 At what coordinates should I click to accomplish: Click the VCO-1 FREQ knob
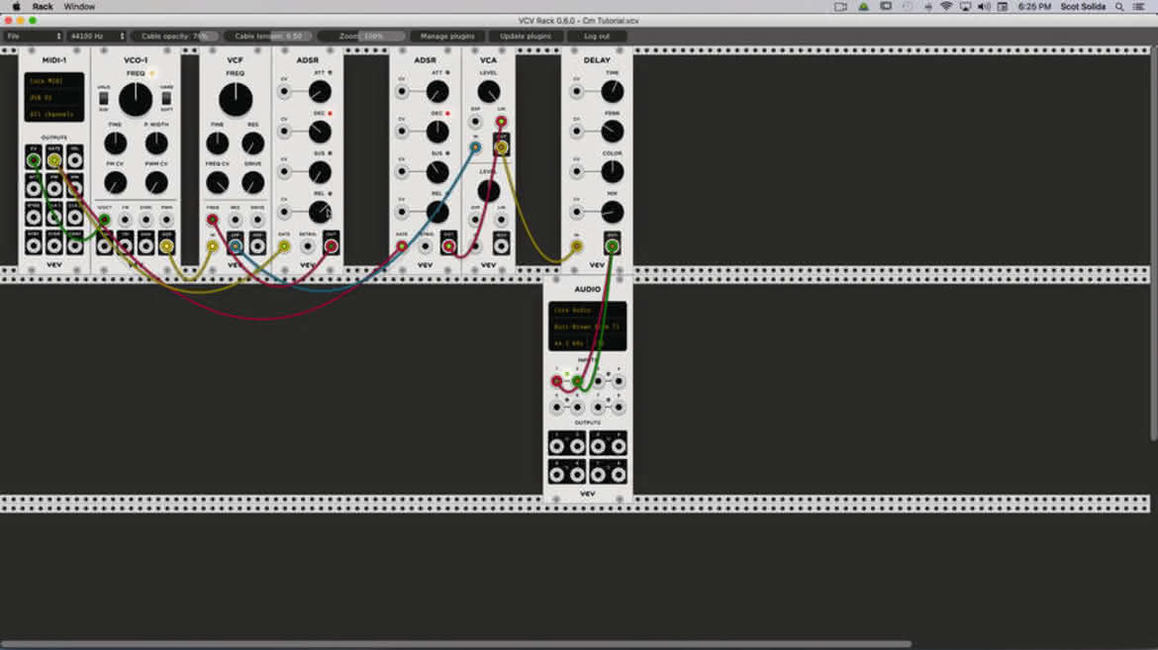(136, 100)
